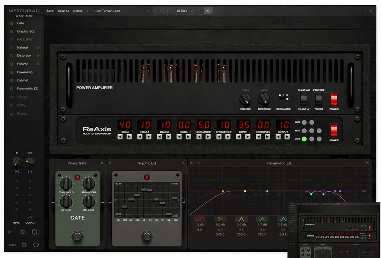Select the Parametric EQ entry in sidebar

click(x=28, y=89)
